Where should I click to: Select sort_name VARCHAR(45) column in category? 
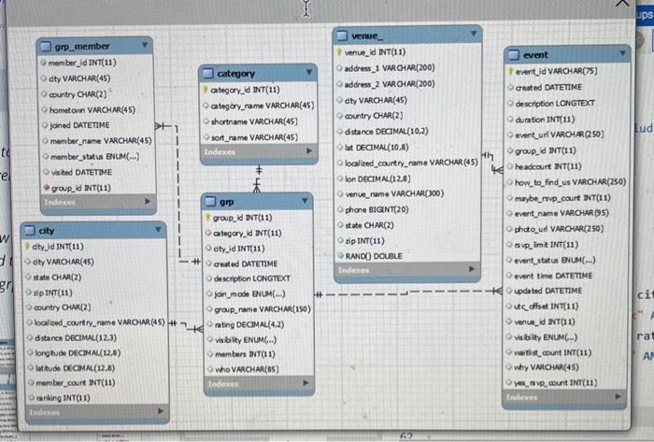point(254,137)
